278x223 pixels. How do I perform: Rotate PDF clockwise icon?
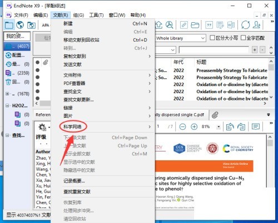241,126
